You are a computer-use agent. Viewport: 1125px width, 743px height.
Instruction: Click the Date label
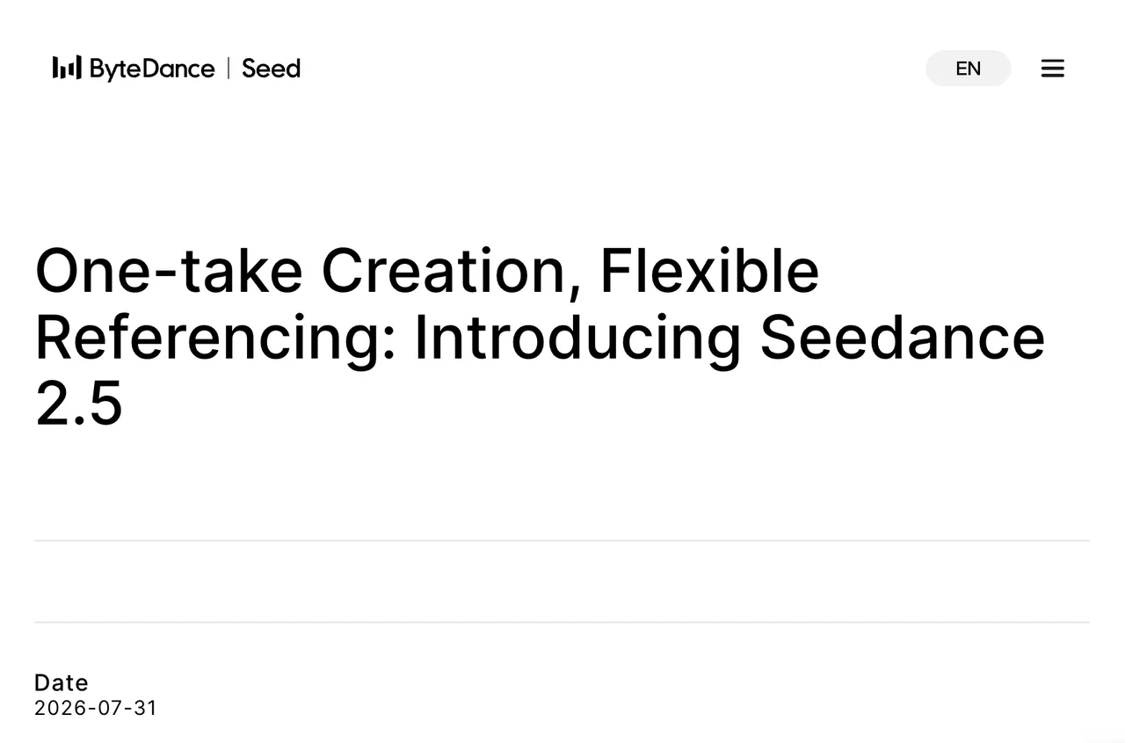(62, 683)
